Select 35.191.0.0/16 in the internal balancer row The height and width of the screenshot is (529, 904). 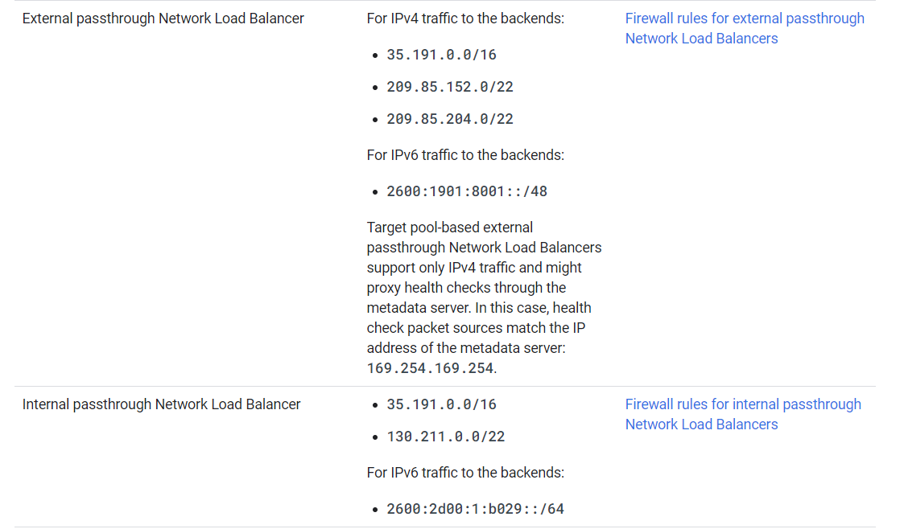[x=441, y=404]
